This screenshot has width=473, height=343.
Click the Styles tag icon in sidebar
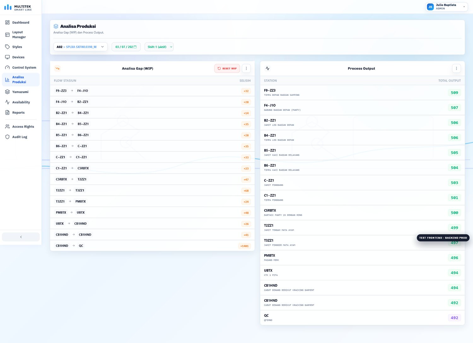point(7,47)
